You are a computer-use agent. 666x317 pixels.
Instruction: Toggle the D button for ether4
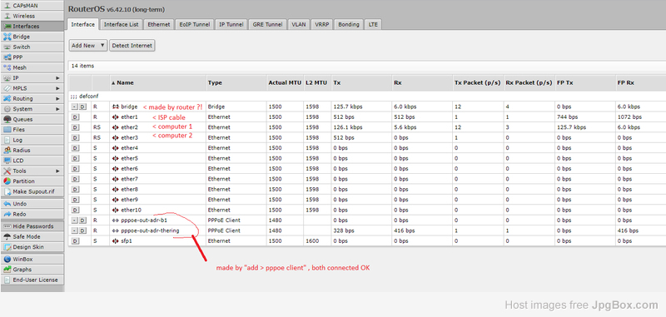click(x=75, y=148)
